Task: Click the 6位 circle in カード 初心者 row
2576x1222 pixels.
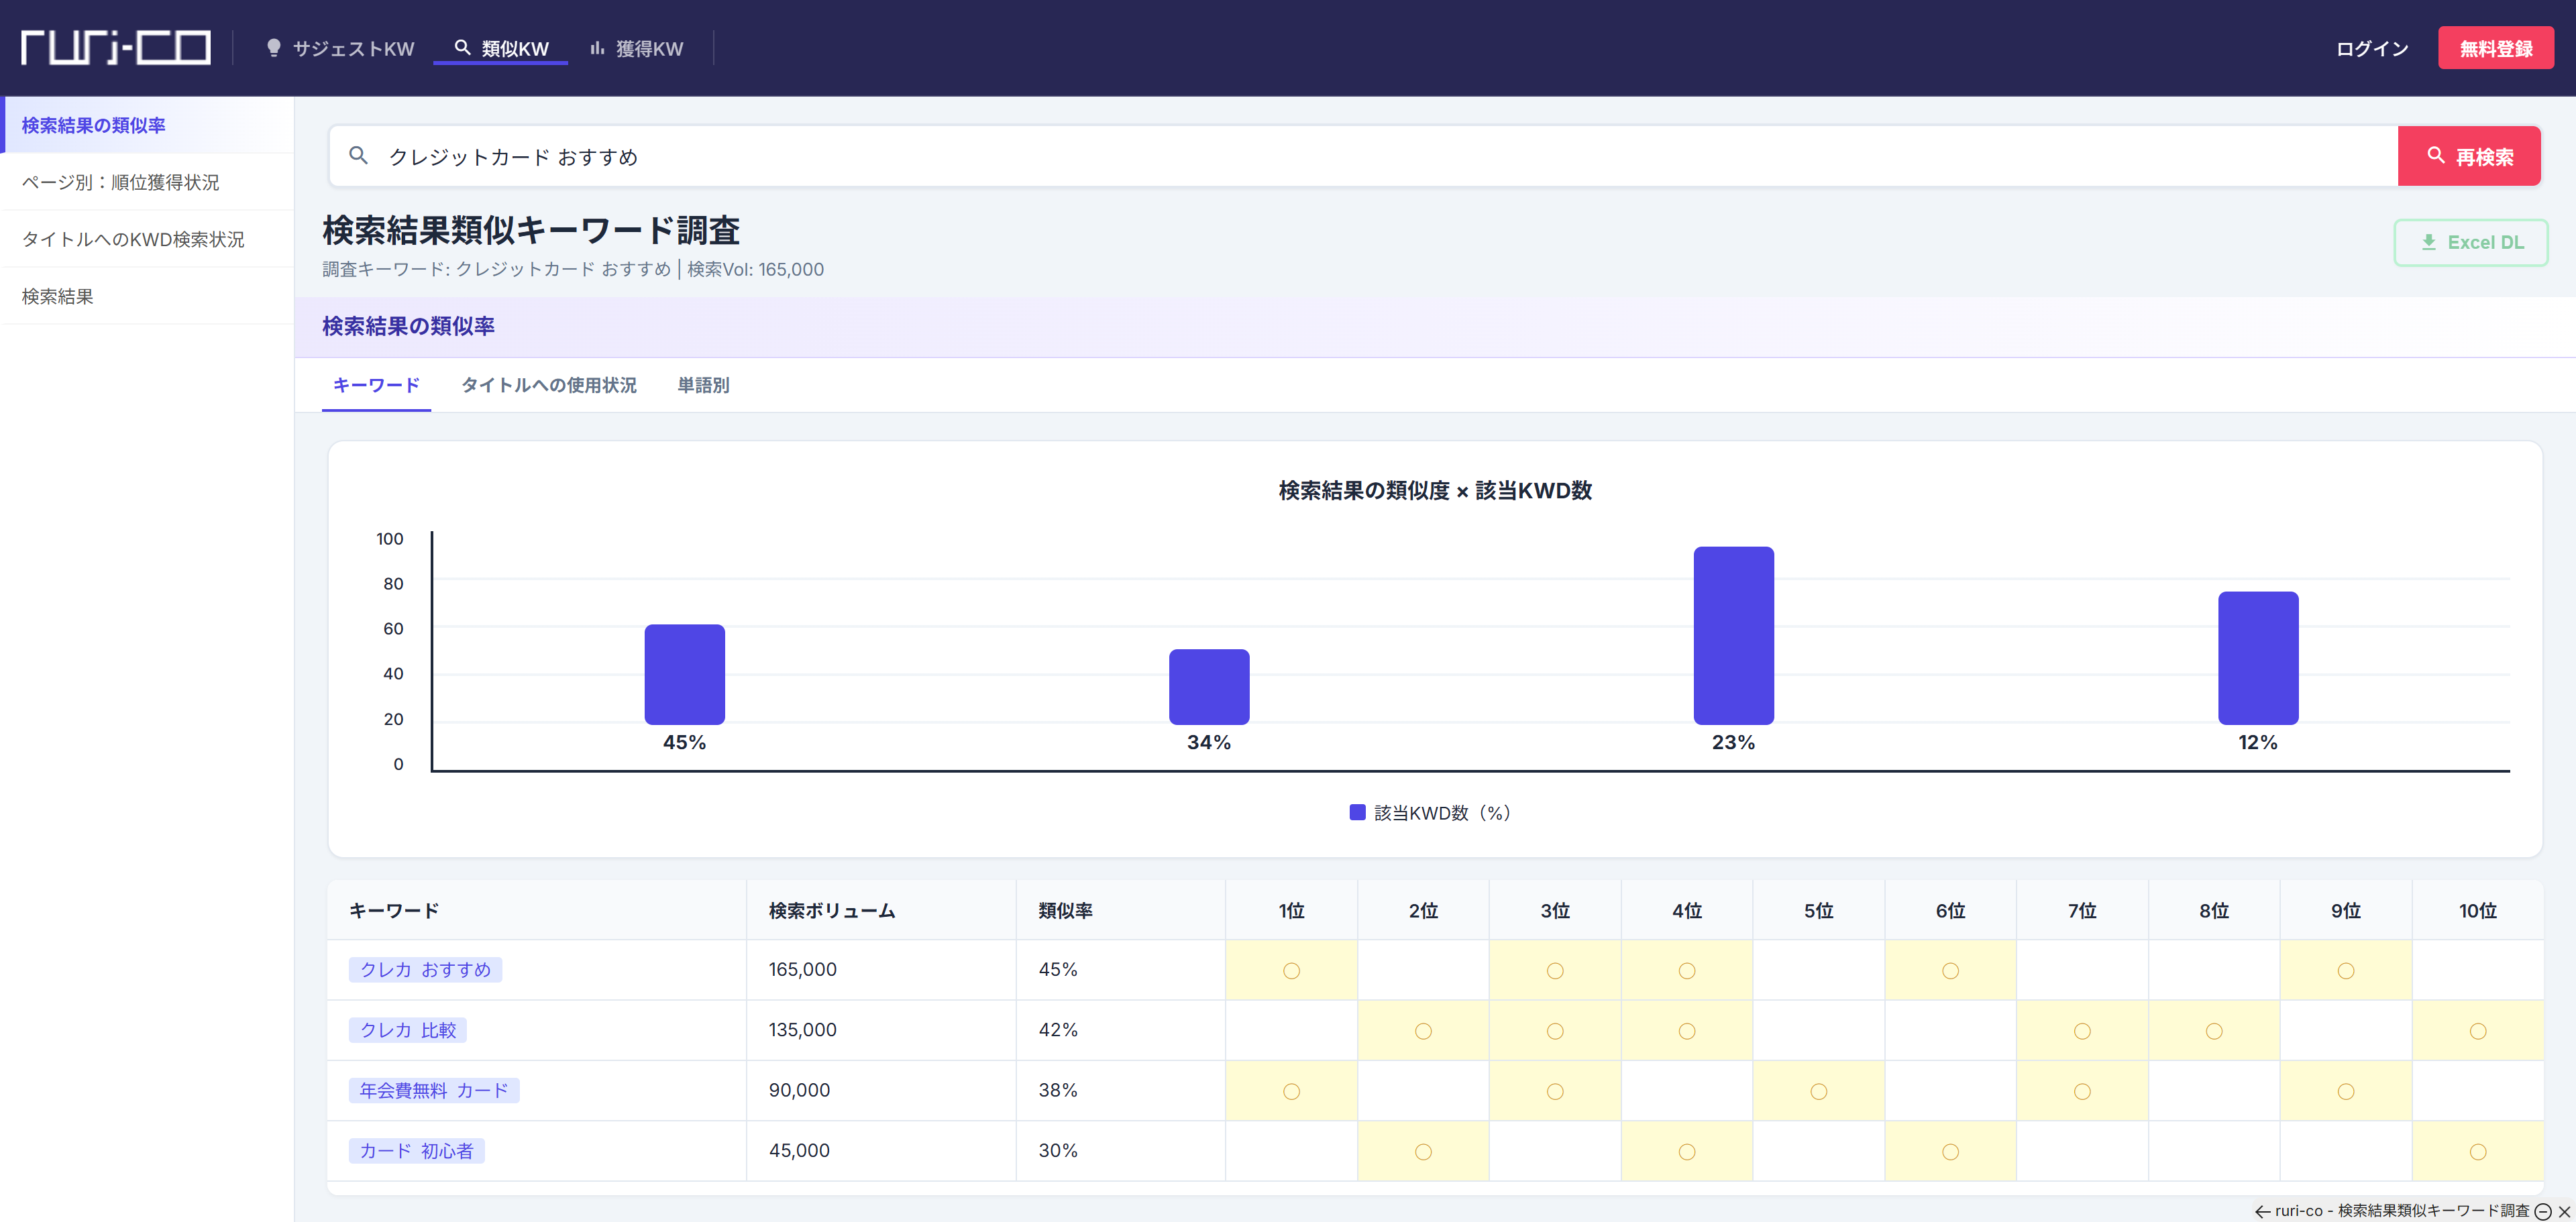Action: coord(1950,1152)
